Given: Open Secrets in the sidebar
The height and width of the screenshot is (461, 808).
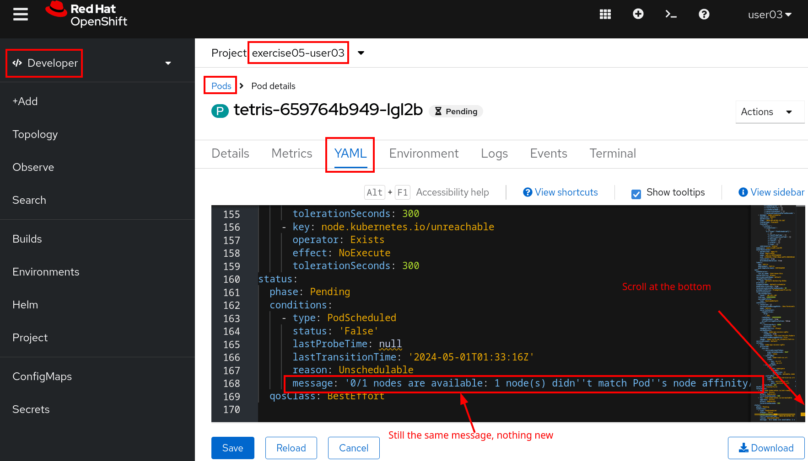Looking at the screenshot, I should pyautogui.click(x=31, y=409).
